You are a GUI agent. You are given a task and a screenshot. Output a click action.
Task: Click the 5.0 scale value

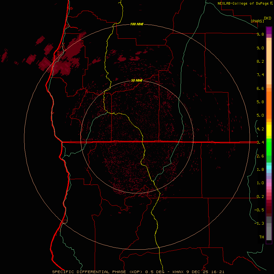click(x=260, y=115)
